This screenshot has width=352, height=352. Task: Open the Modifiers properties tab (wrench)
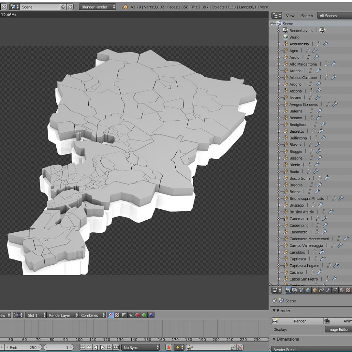tap(329, 290)
